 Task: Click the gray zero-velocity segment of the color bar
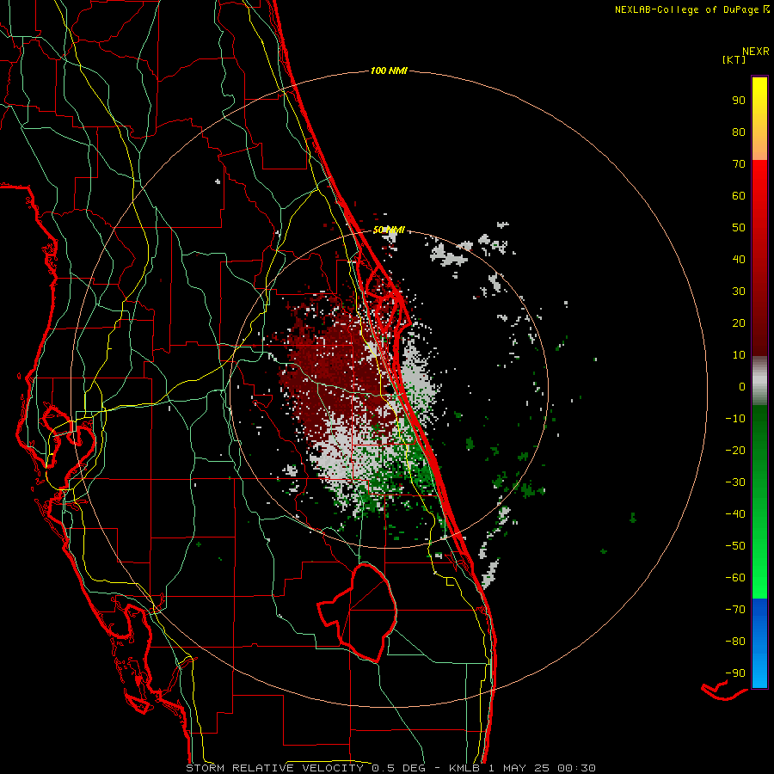[x=759, y=381]
